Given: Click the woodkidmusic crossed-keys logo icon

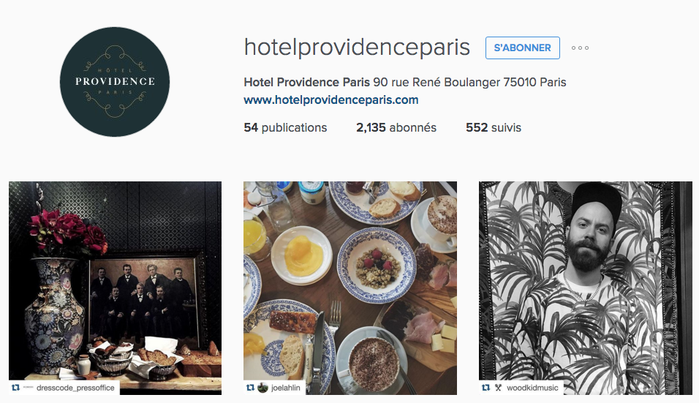Looking at the screenshot, I should [498, 388].
